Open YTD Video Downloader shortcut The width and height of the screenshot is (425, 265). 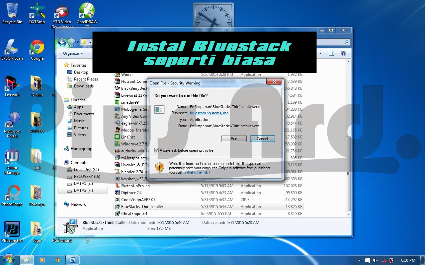coord(62,16)
